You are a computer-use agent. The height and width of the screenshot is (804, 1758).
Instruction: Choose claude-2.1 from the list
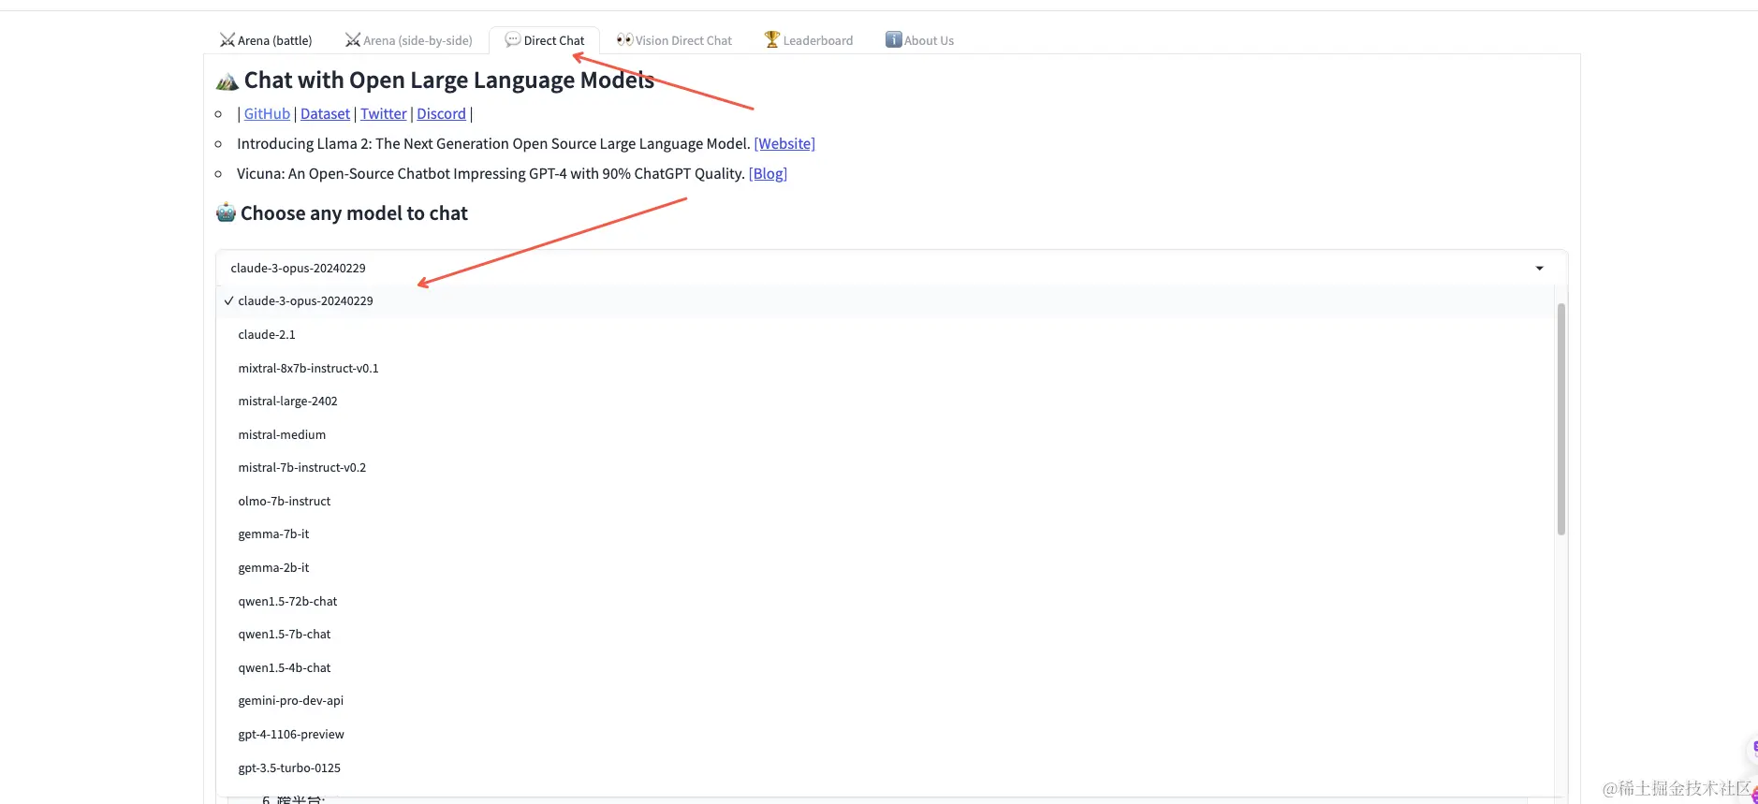(885, 335)
